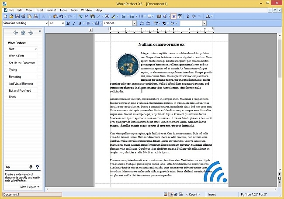Open the justification alignment dropdown arrow
The image size is (284, 199).
tap(93, 23)
